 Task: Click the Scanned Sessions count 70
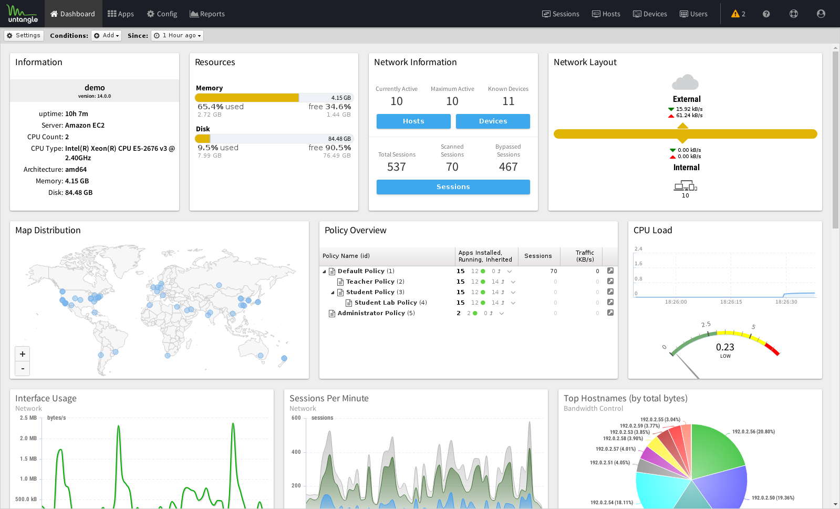point(452,167)
